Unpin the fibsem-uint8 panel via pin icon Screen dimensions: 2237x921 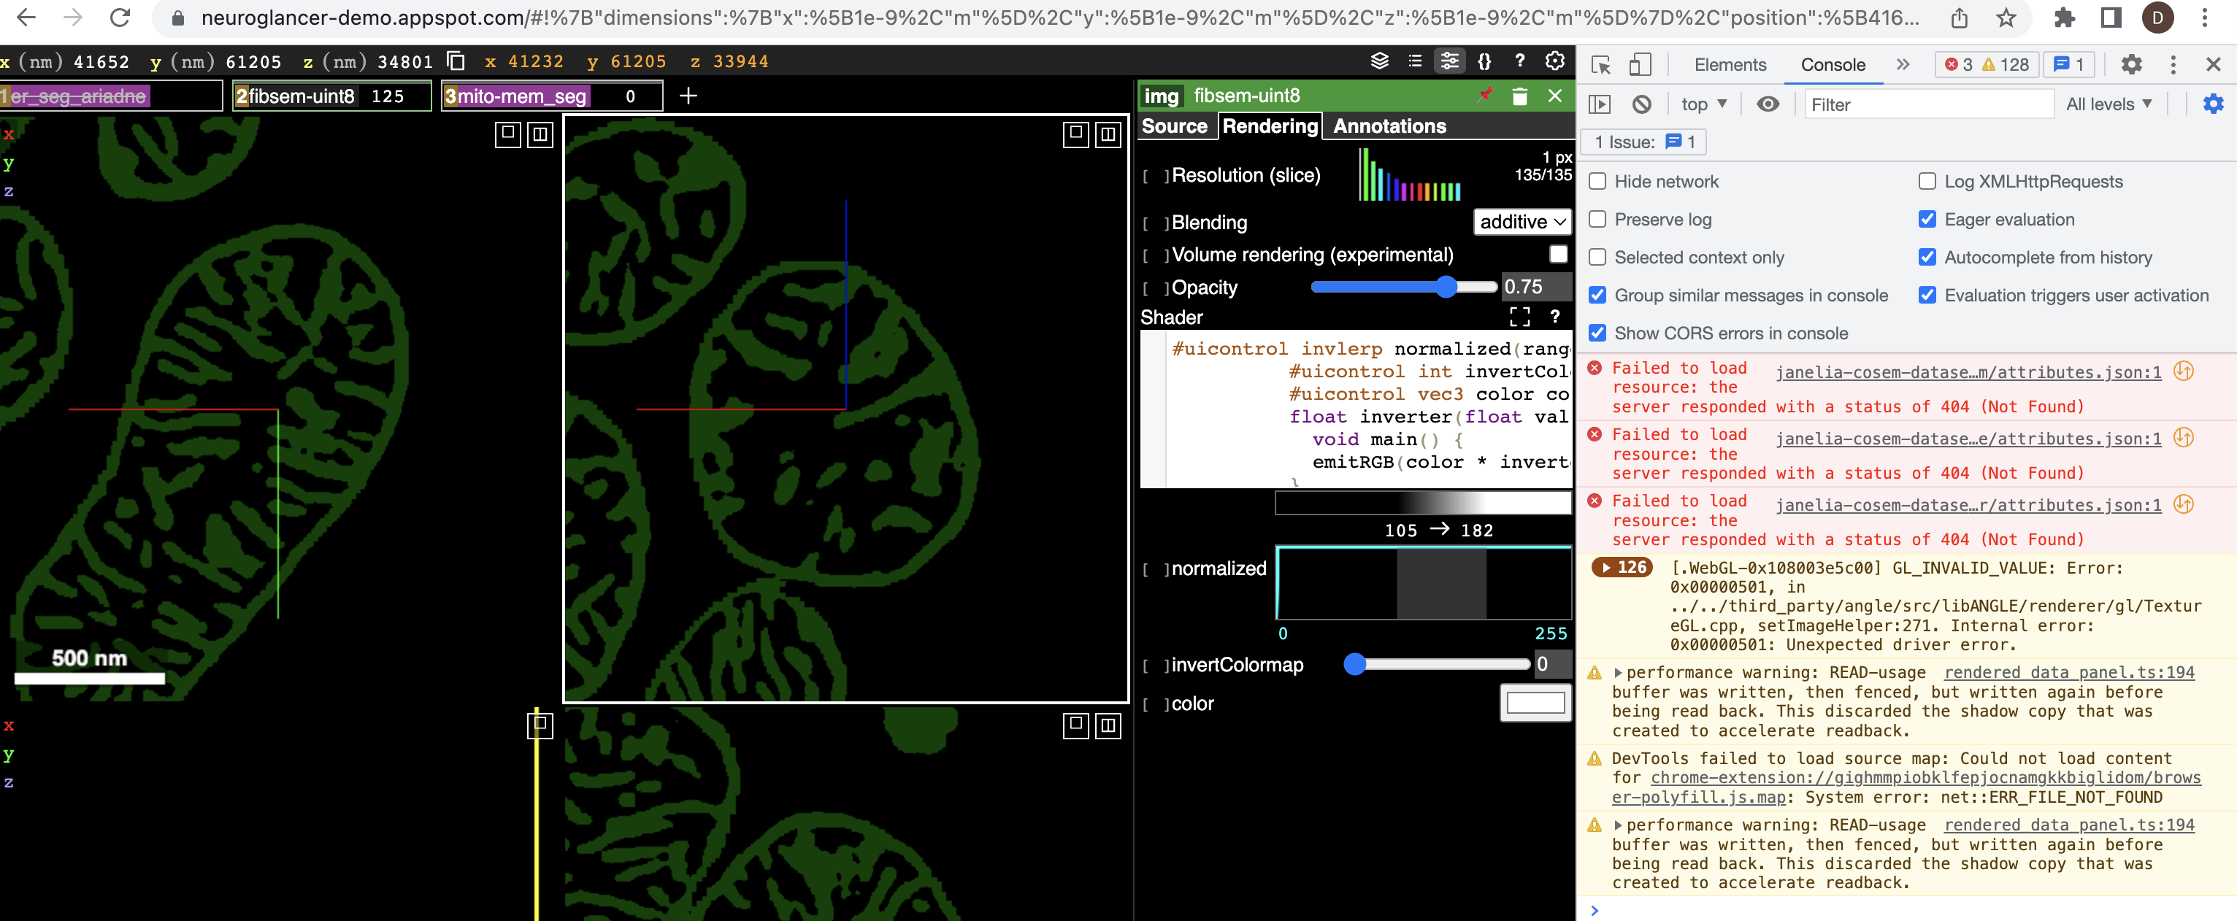[1485, 96]
